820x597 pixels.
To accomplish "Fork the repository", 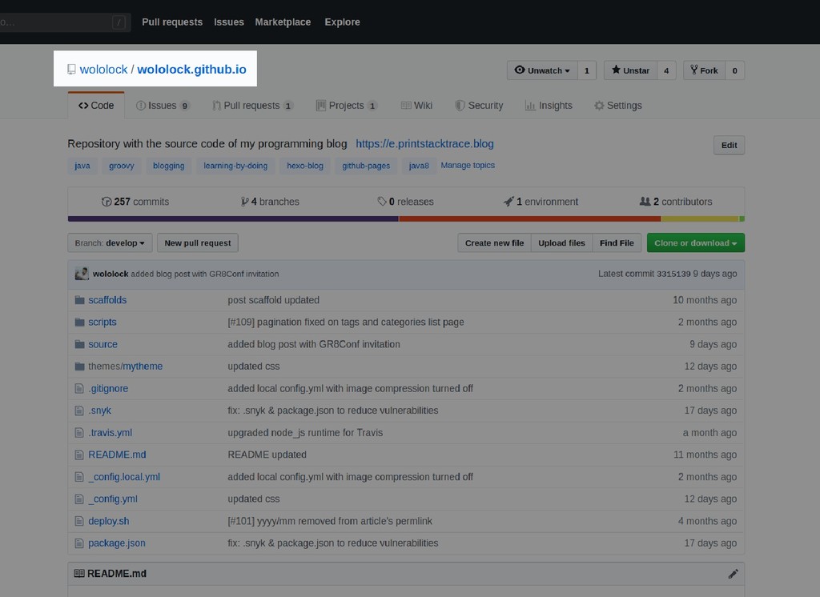I will coord(704,70).
